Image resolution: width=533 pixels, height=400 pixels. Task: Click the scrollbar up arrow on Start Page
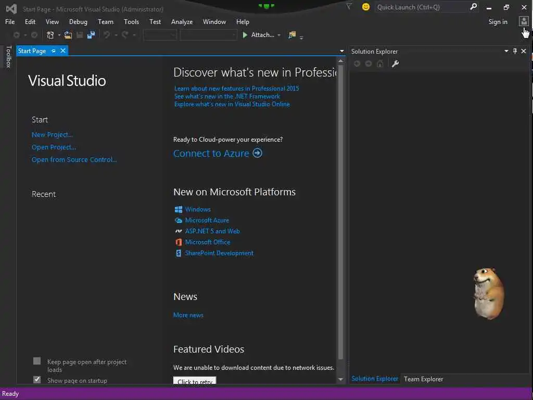pyautogui.click(x=340, y=61)
